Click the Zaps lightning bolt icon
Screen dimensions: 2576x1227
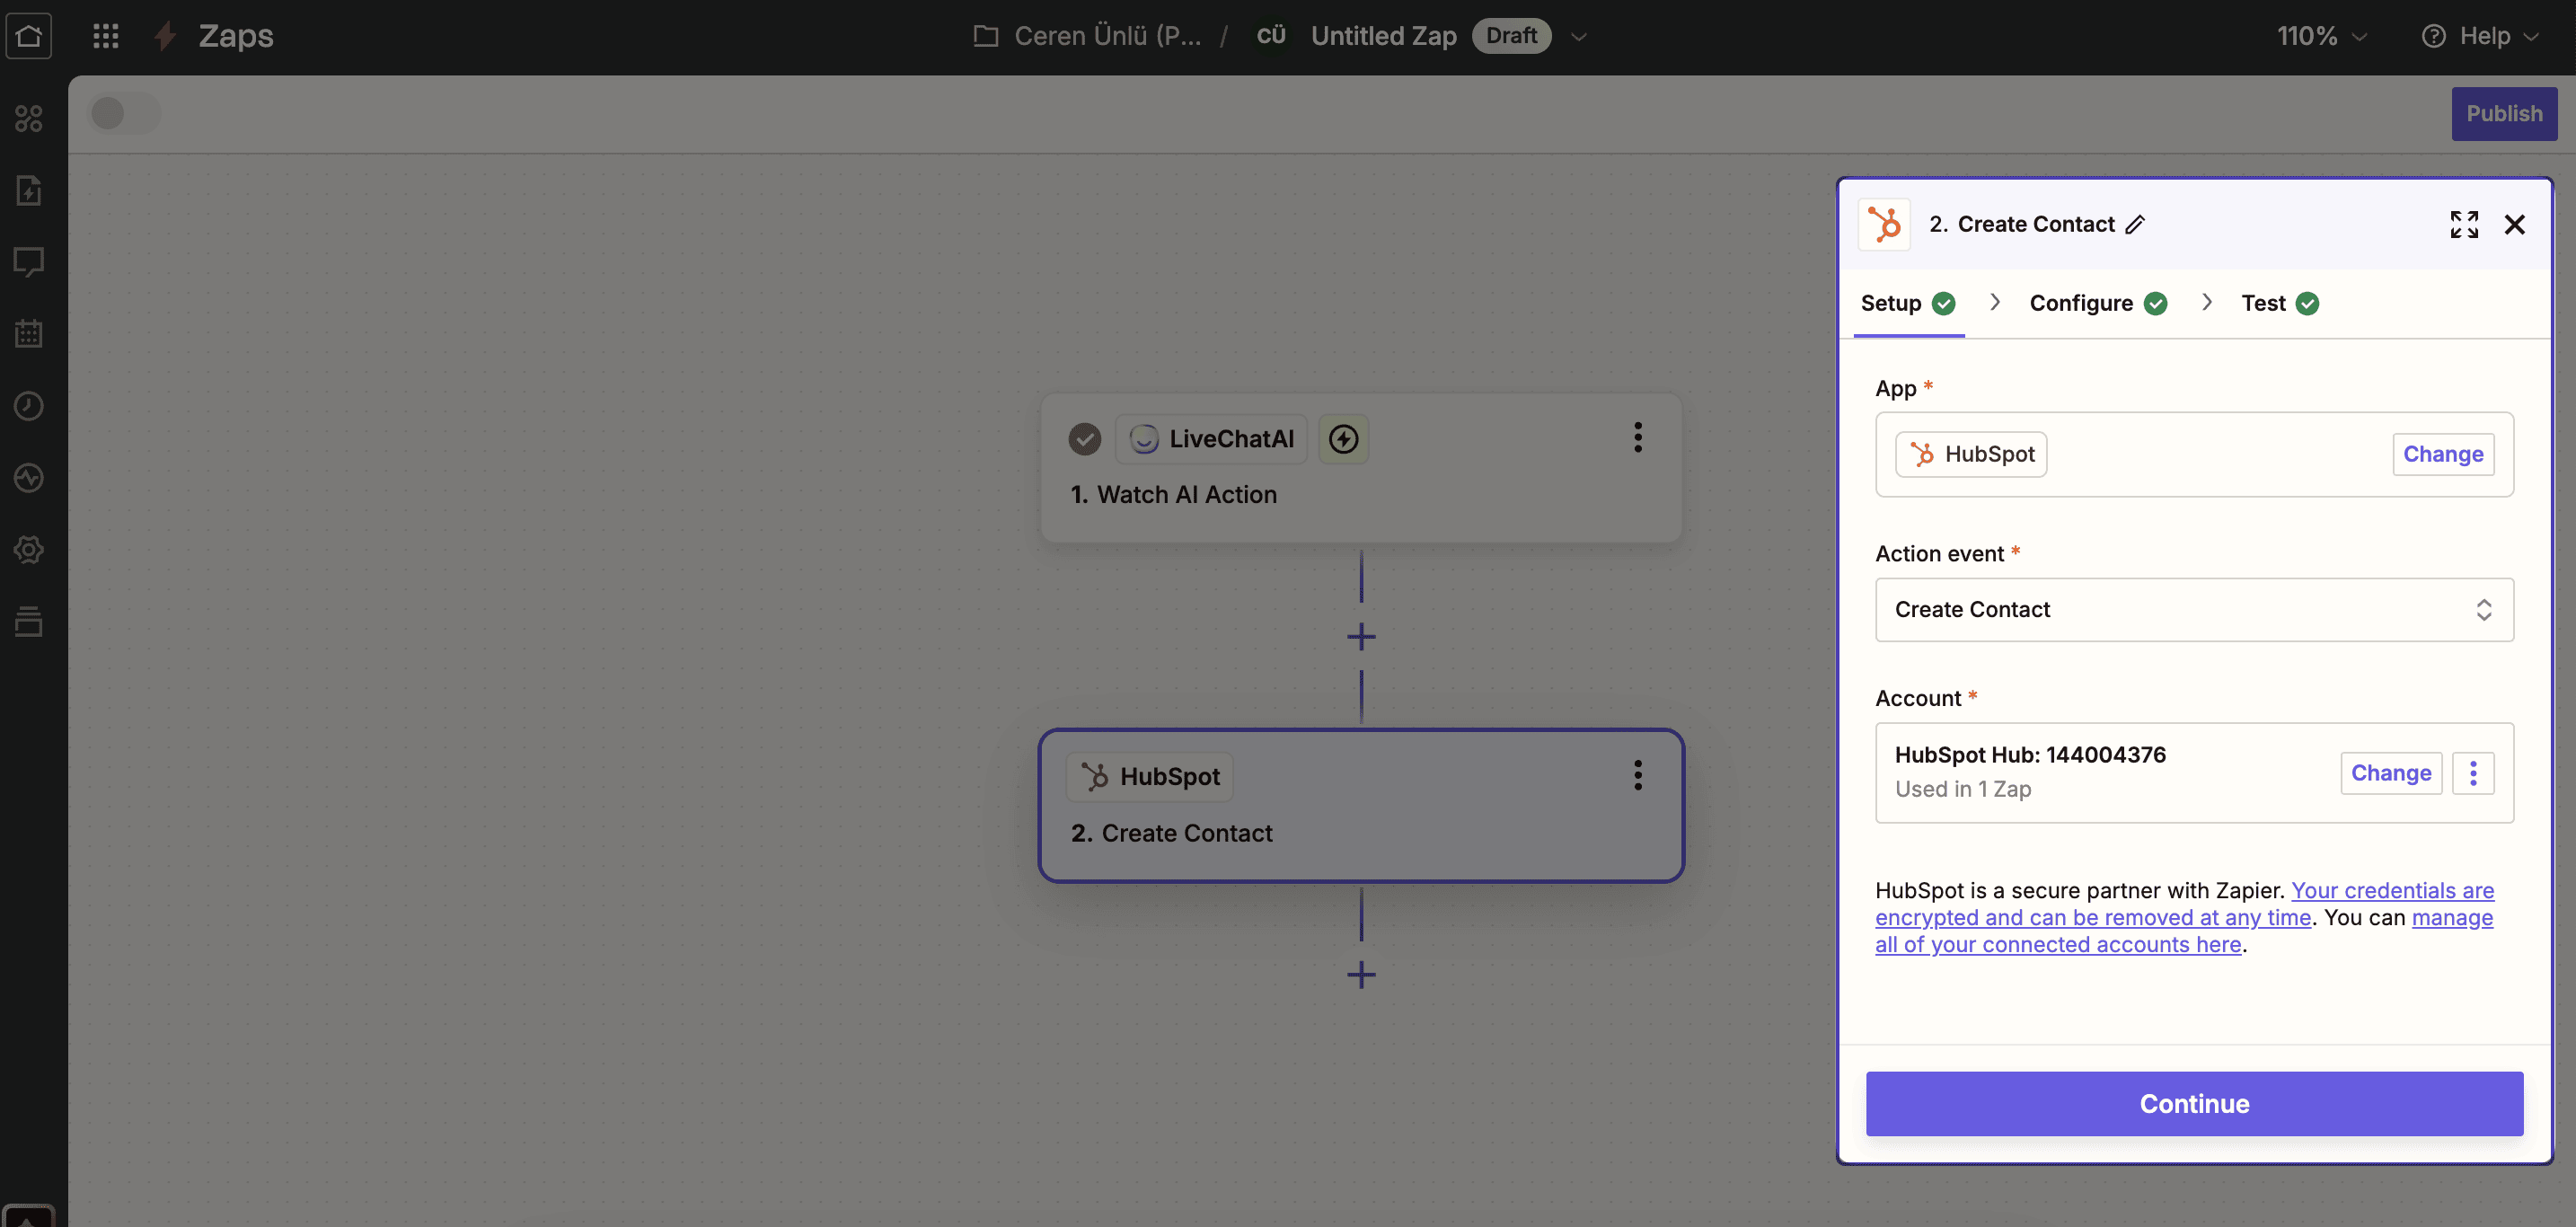click(166, 36)
